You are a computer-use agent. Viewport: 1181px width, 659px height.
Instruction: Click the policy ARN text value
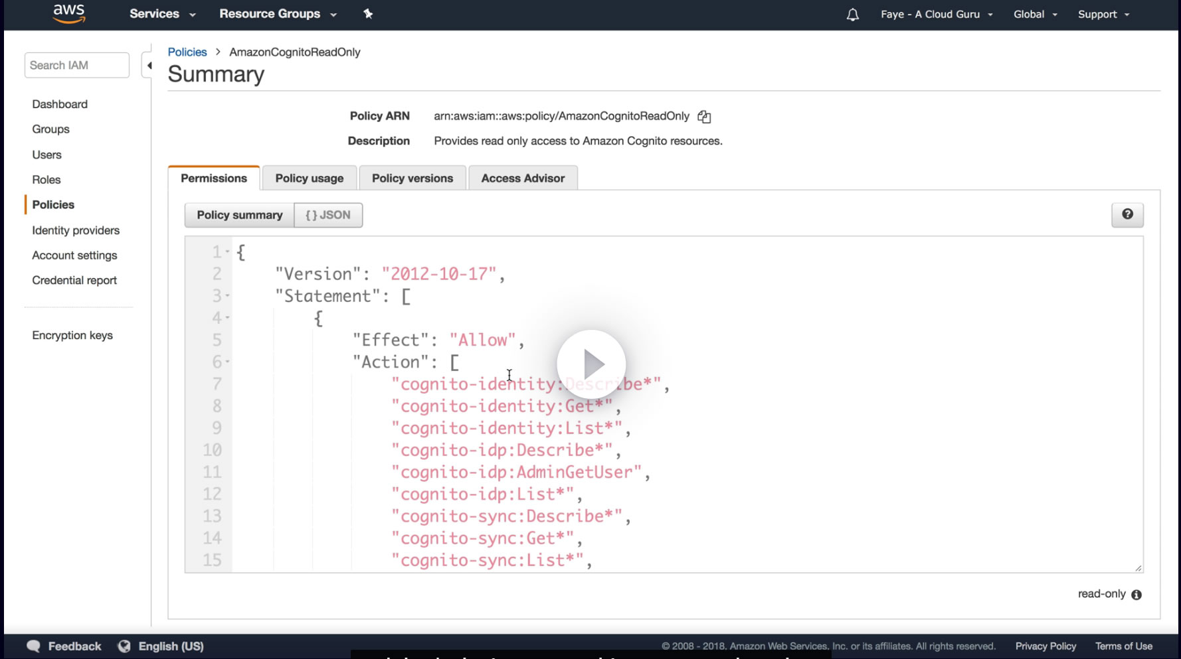click(561, 116)
